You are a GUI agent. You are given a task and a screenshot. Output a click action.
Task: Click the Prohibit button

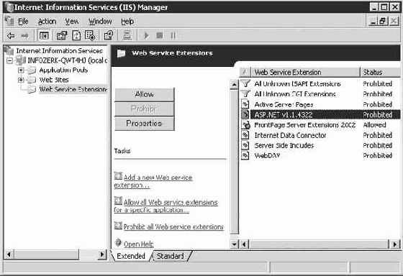click(145, 109)
